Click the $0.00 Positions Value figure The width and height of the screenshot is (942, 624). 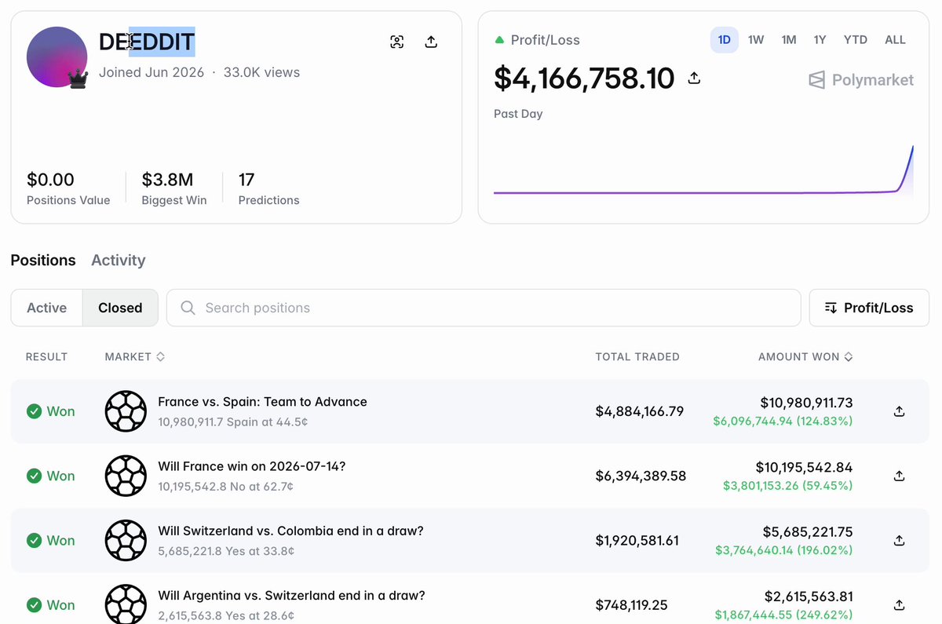50,180
